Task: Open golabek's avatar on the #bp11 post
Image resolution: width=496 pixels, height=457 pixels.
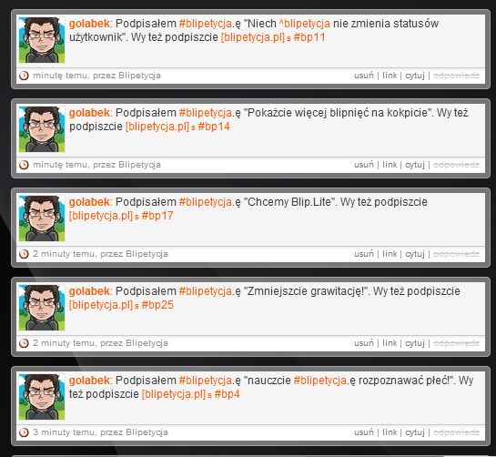Action: coord(42,40)
